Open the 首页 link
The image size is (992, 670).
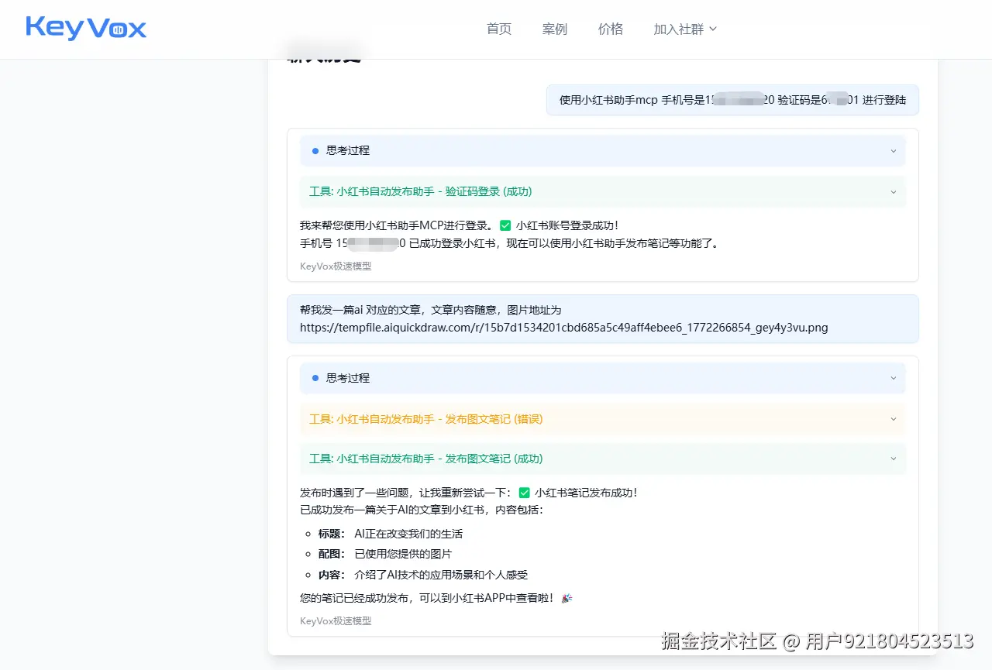point(498,29)
